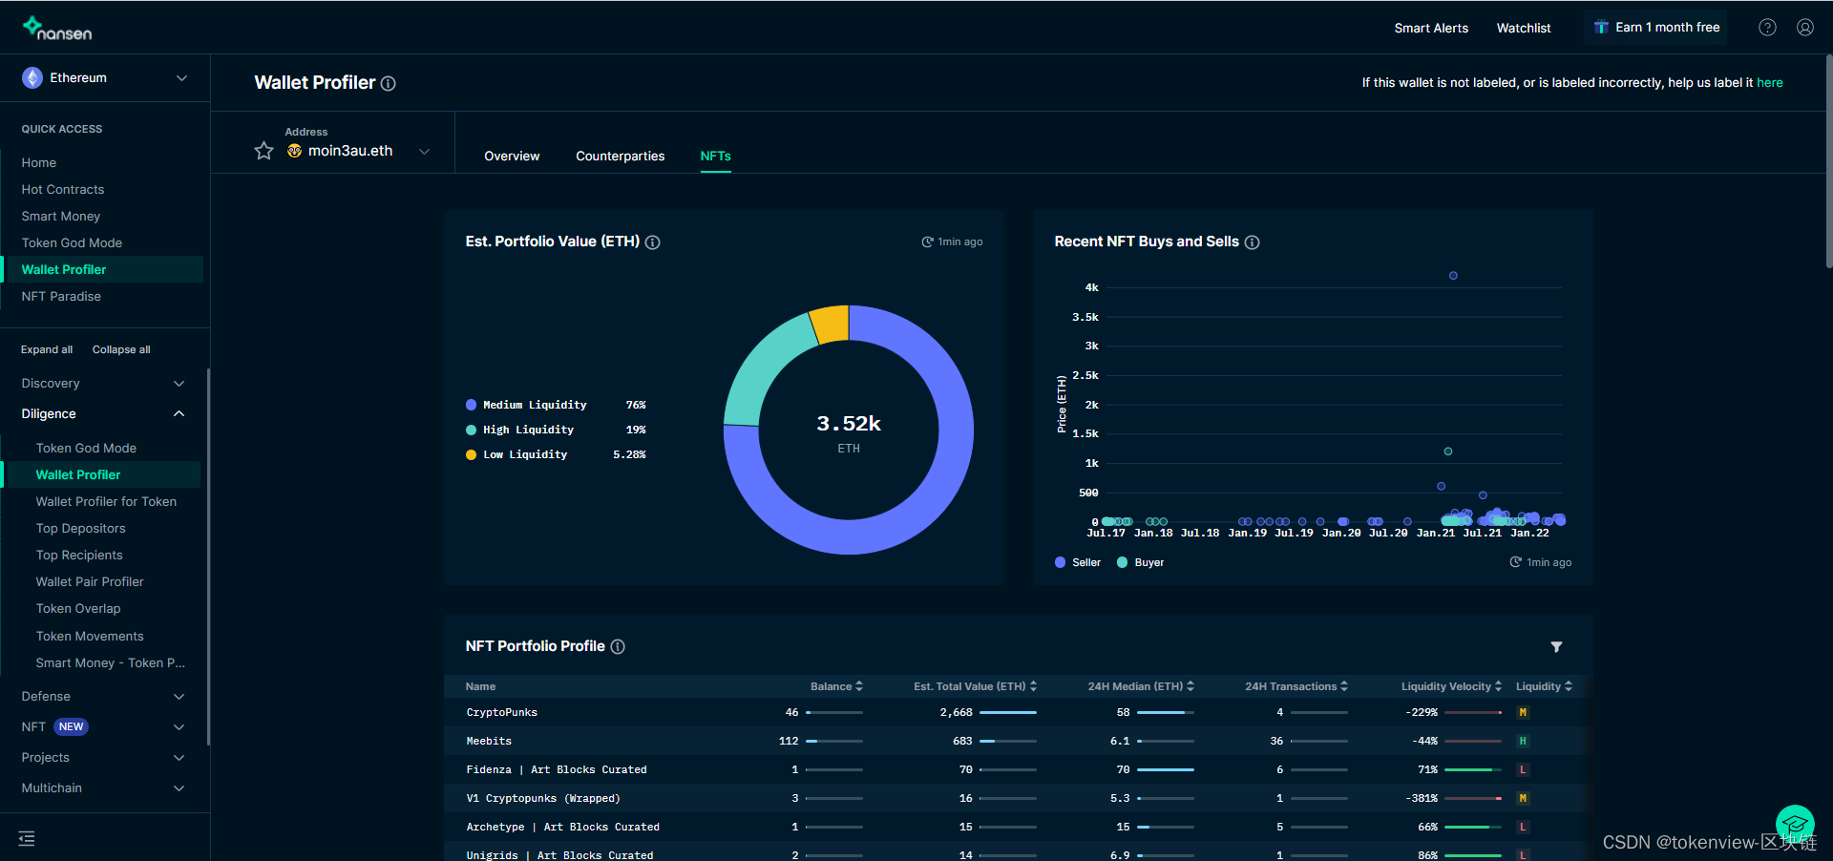The image size is (1833, 861).
Task: Expand the NFT sidebar section
Action: pos(103,727)
